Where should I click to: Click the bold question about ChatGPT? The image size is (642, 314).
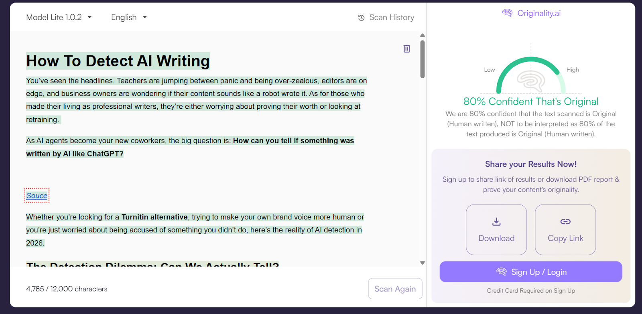click(190, 147)
